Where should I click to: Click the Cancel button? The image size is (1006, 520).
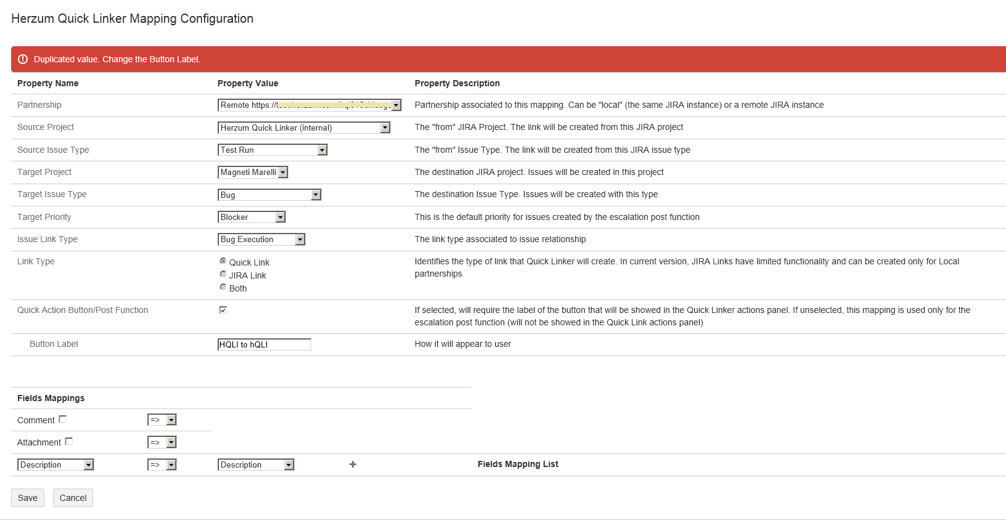point(73,498)
